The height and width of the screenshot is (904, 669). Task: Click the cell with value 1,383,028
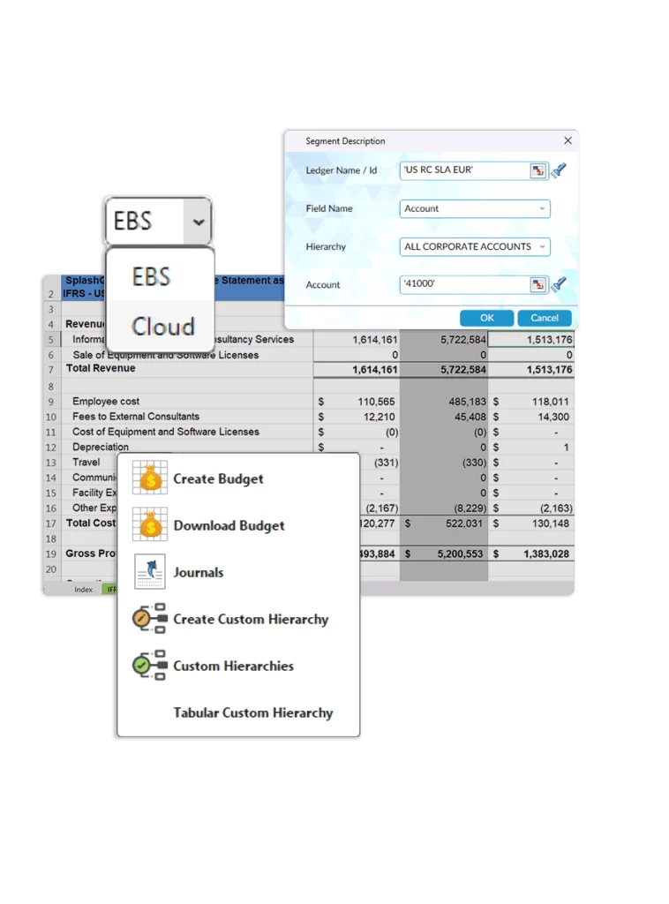(x=531, y=554)
